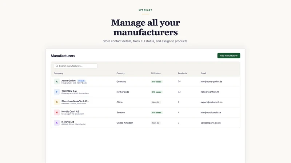Click the hello@techflow.nl email
Image resolution: width=291 pixels, height=163 pixels.
210,92
